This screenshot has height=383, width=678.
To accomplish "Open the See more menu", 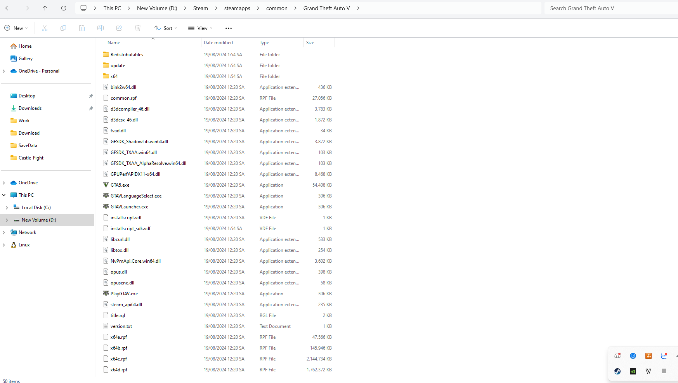I will (228, 28).
